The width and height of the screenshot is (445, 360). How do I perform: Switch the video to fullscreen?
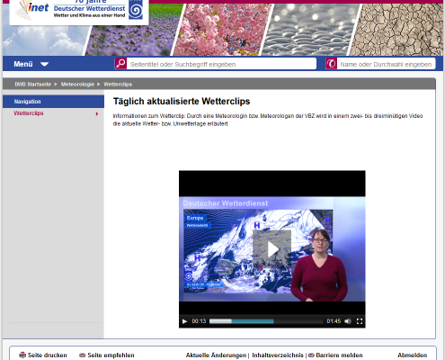pyautogui.click(x=360, y=321)
